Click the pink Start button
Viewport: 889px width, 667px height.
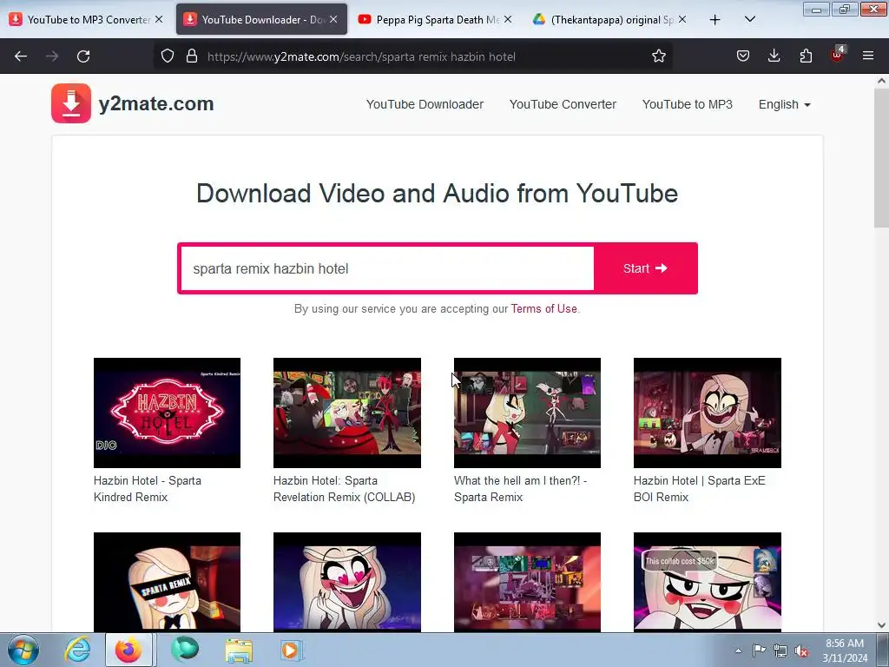pyautogui.click(x=645, y=268)
